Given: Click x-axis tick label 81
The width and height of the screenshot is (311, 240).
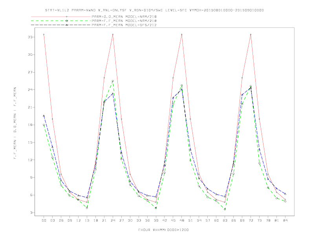Looking at the screenshot, I should point(277,220).
